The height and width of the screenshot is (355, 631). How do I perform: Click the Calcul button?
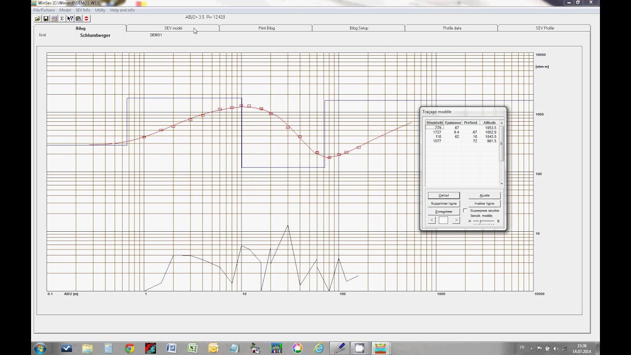click(444, 195)
